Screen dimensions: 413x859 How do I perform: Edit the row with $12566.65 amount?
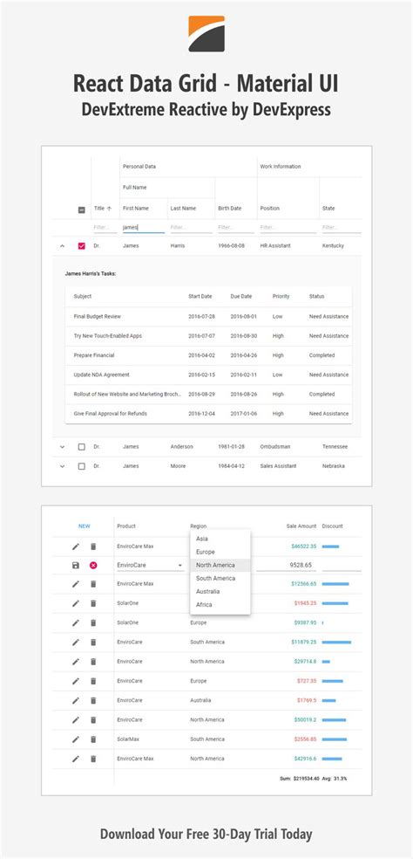[76, 583]
